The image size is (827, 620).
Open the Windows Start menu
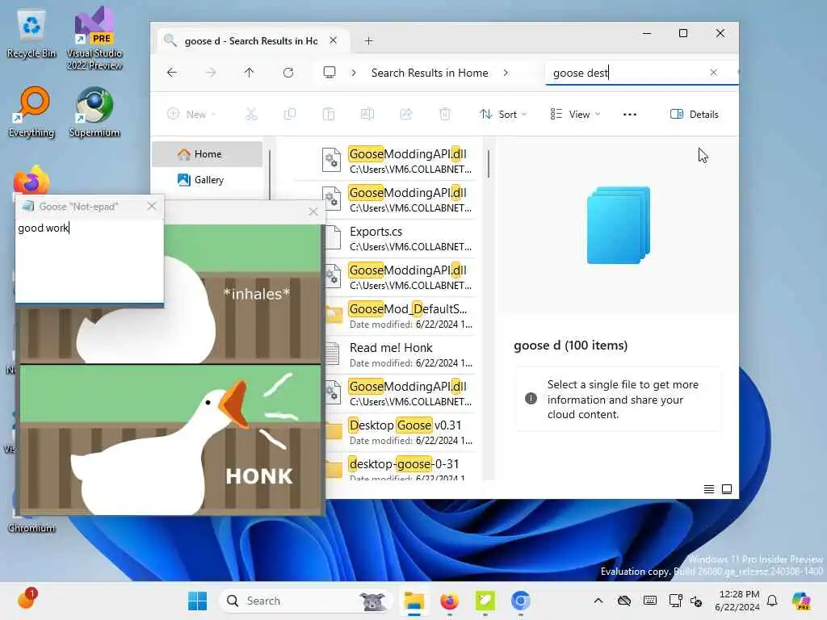(x=197, y=601)
